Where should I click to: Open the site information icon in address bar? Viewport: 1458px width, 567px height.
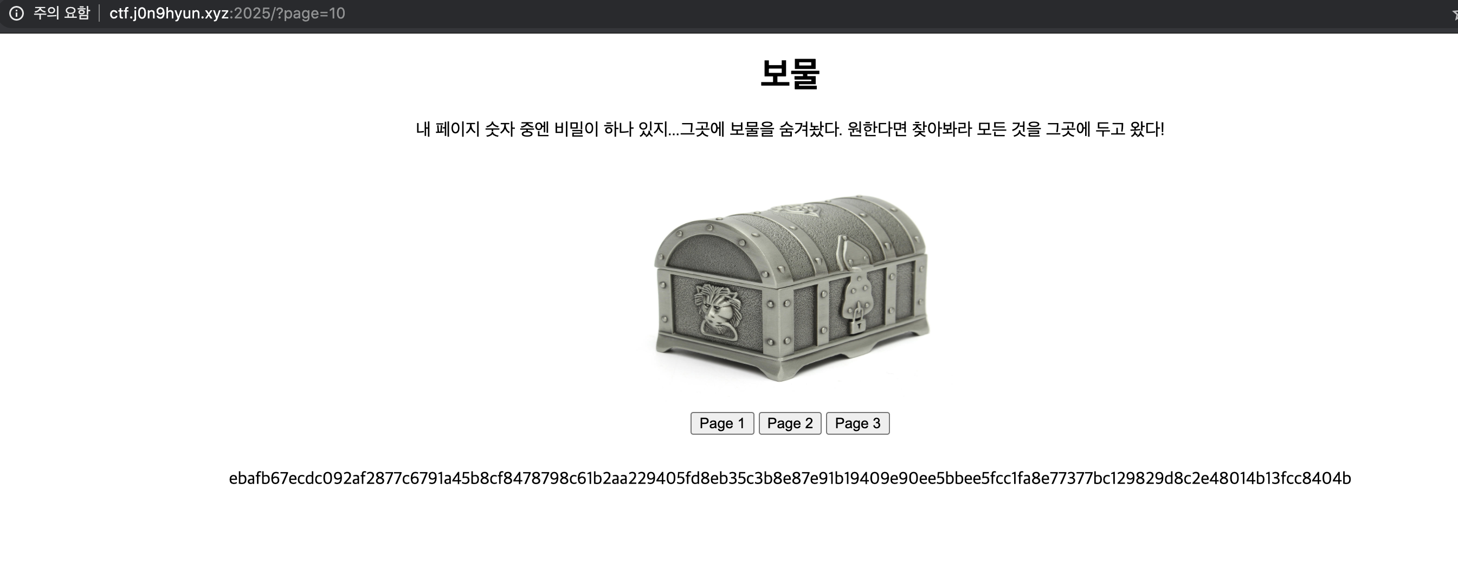pyautogui.click(x=16, y=13)
